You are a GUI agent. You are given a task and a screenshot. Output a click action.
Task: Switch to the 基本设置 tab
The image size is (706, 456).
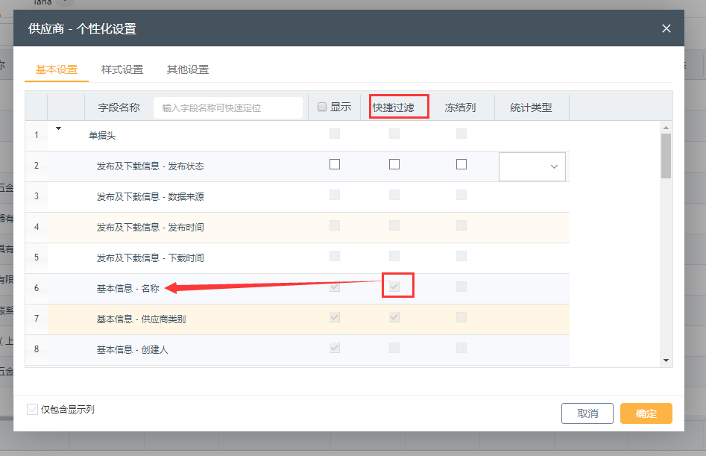point(57,70)
